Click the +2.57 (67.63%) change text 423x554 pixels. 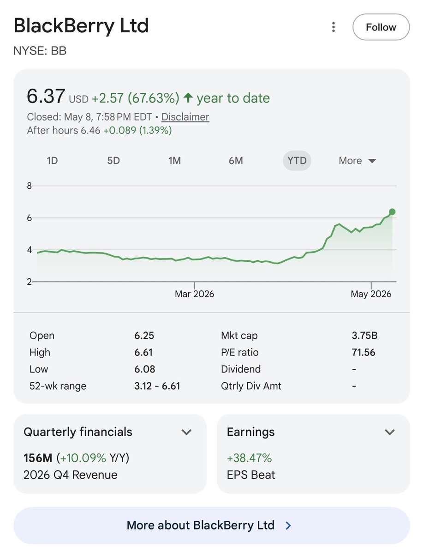coord(135,98)
